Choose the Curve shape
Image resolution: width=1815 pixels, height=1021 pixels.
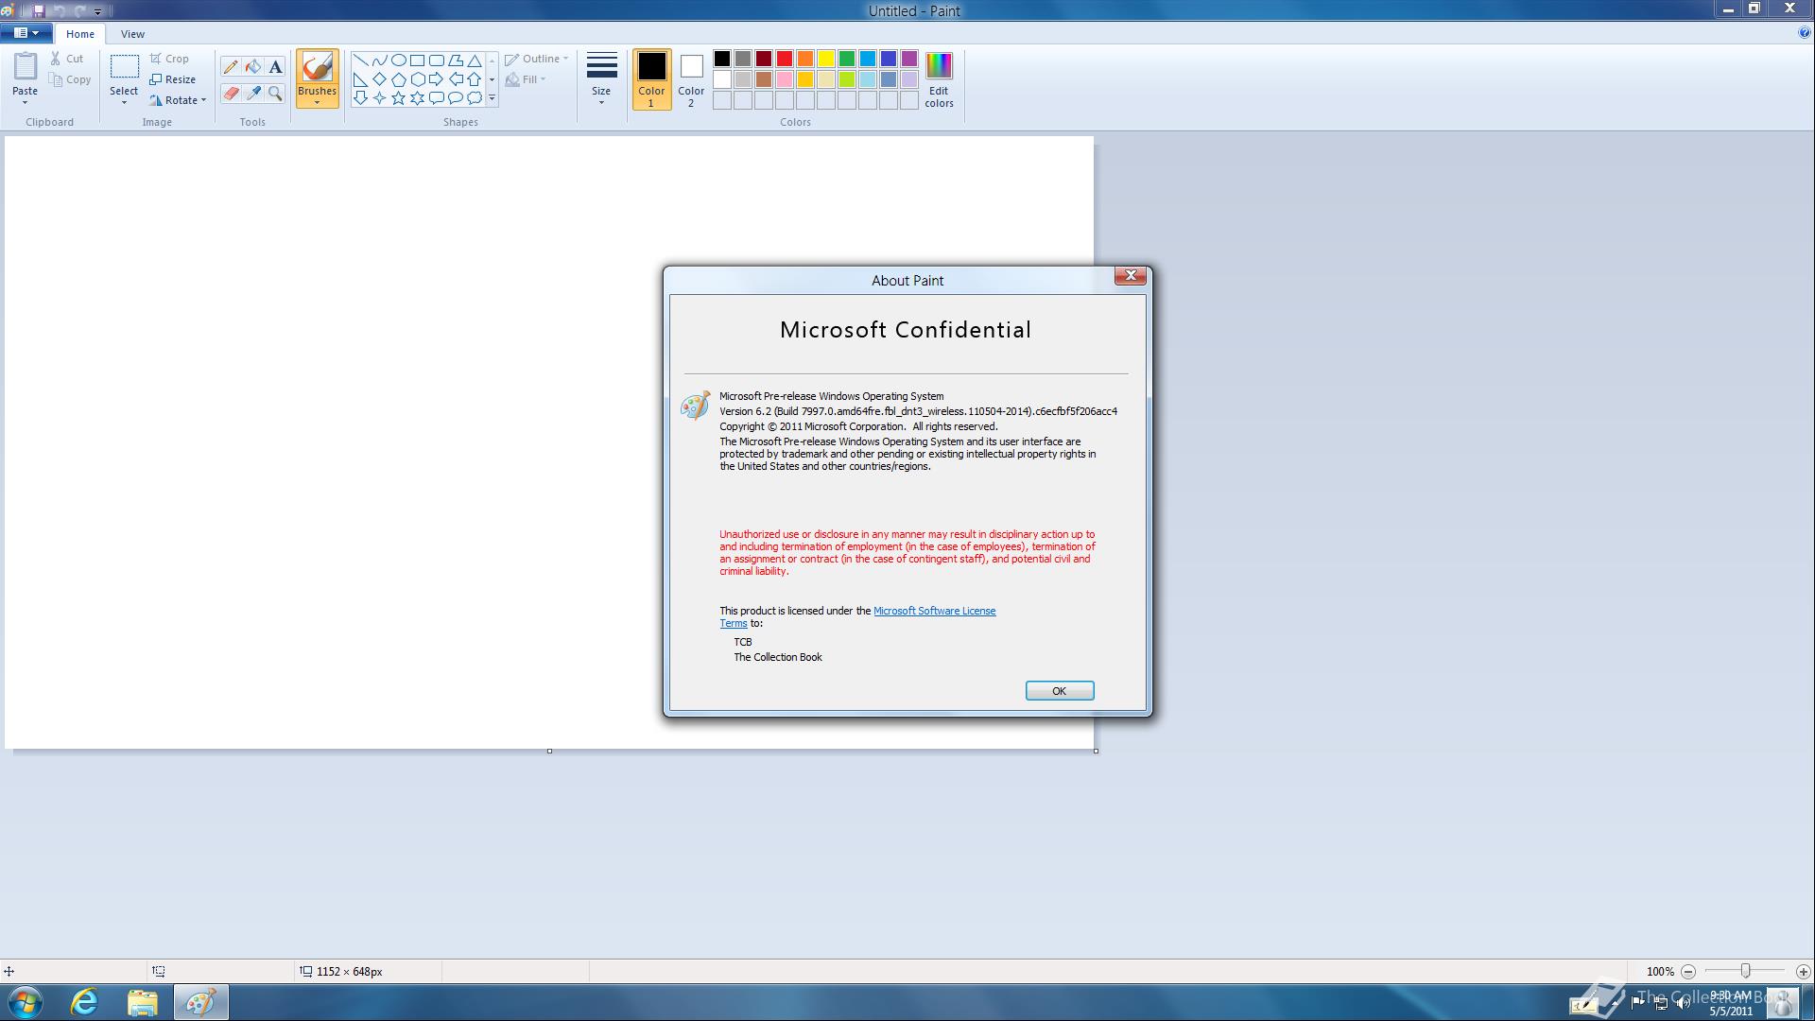point(380,60)
